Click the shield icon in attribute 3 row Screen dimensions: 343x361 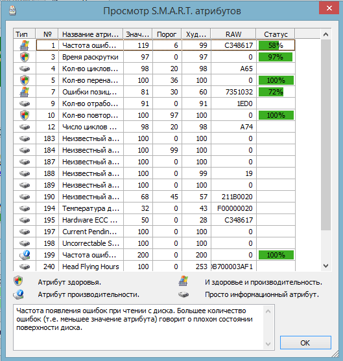(x=25, y=57)
